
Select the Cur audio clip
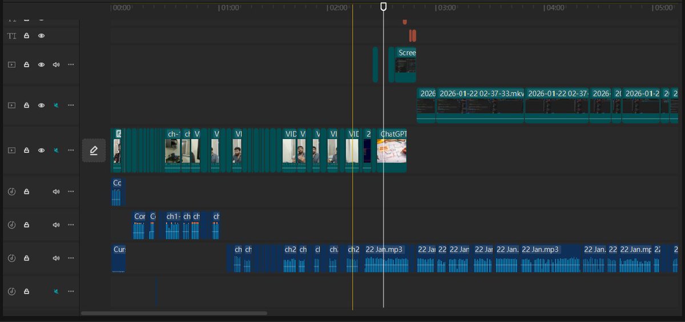point(119,258)
